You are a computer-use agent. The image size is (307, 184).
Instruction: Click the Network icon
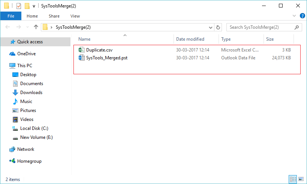tap(12, 149)
